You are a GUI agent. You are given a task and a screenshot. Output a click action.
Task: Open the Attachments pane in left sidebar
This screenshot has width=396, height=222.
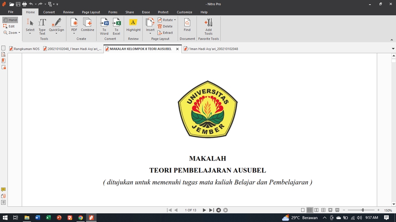(3, 196)
